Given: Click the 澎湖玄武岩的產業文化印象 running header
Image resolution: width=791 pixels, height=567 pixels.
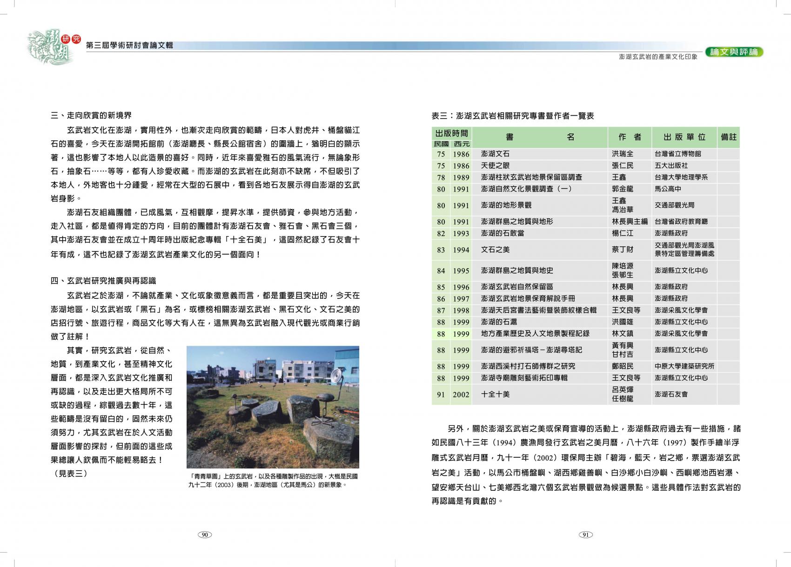Looking at the screenshot, I should click(x=658, y=57).
